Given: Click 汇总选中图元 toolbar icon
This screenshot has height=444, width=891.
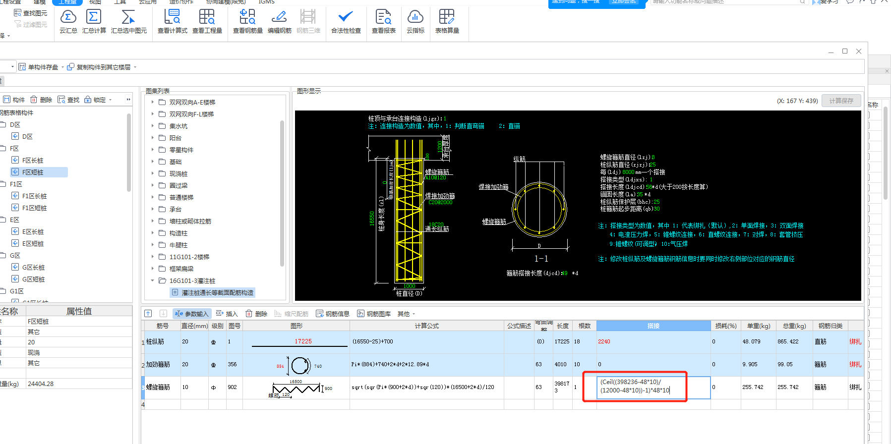Looking at the screenshot, I should [129, 22].
